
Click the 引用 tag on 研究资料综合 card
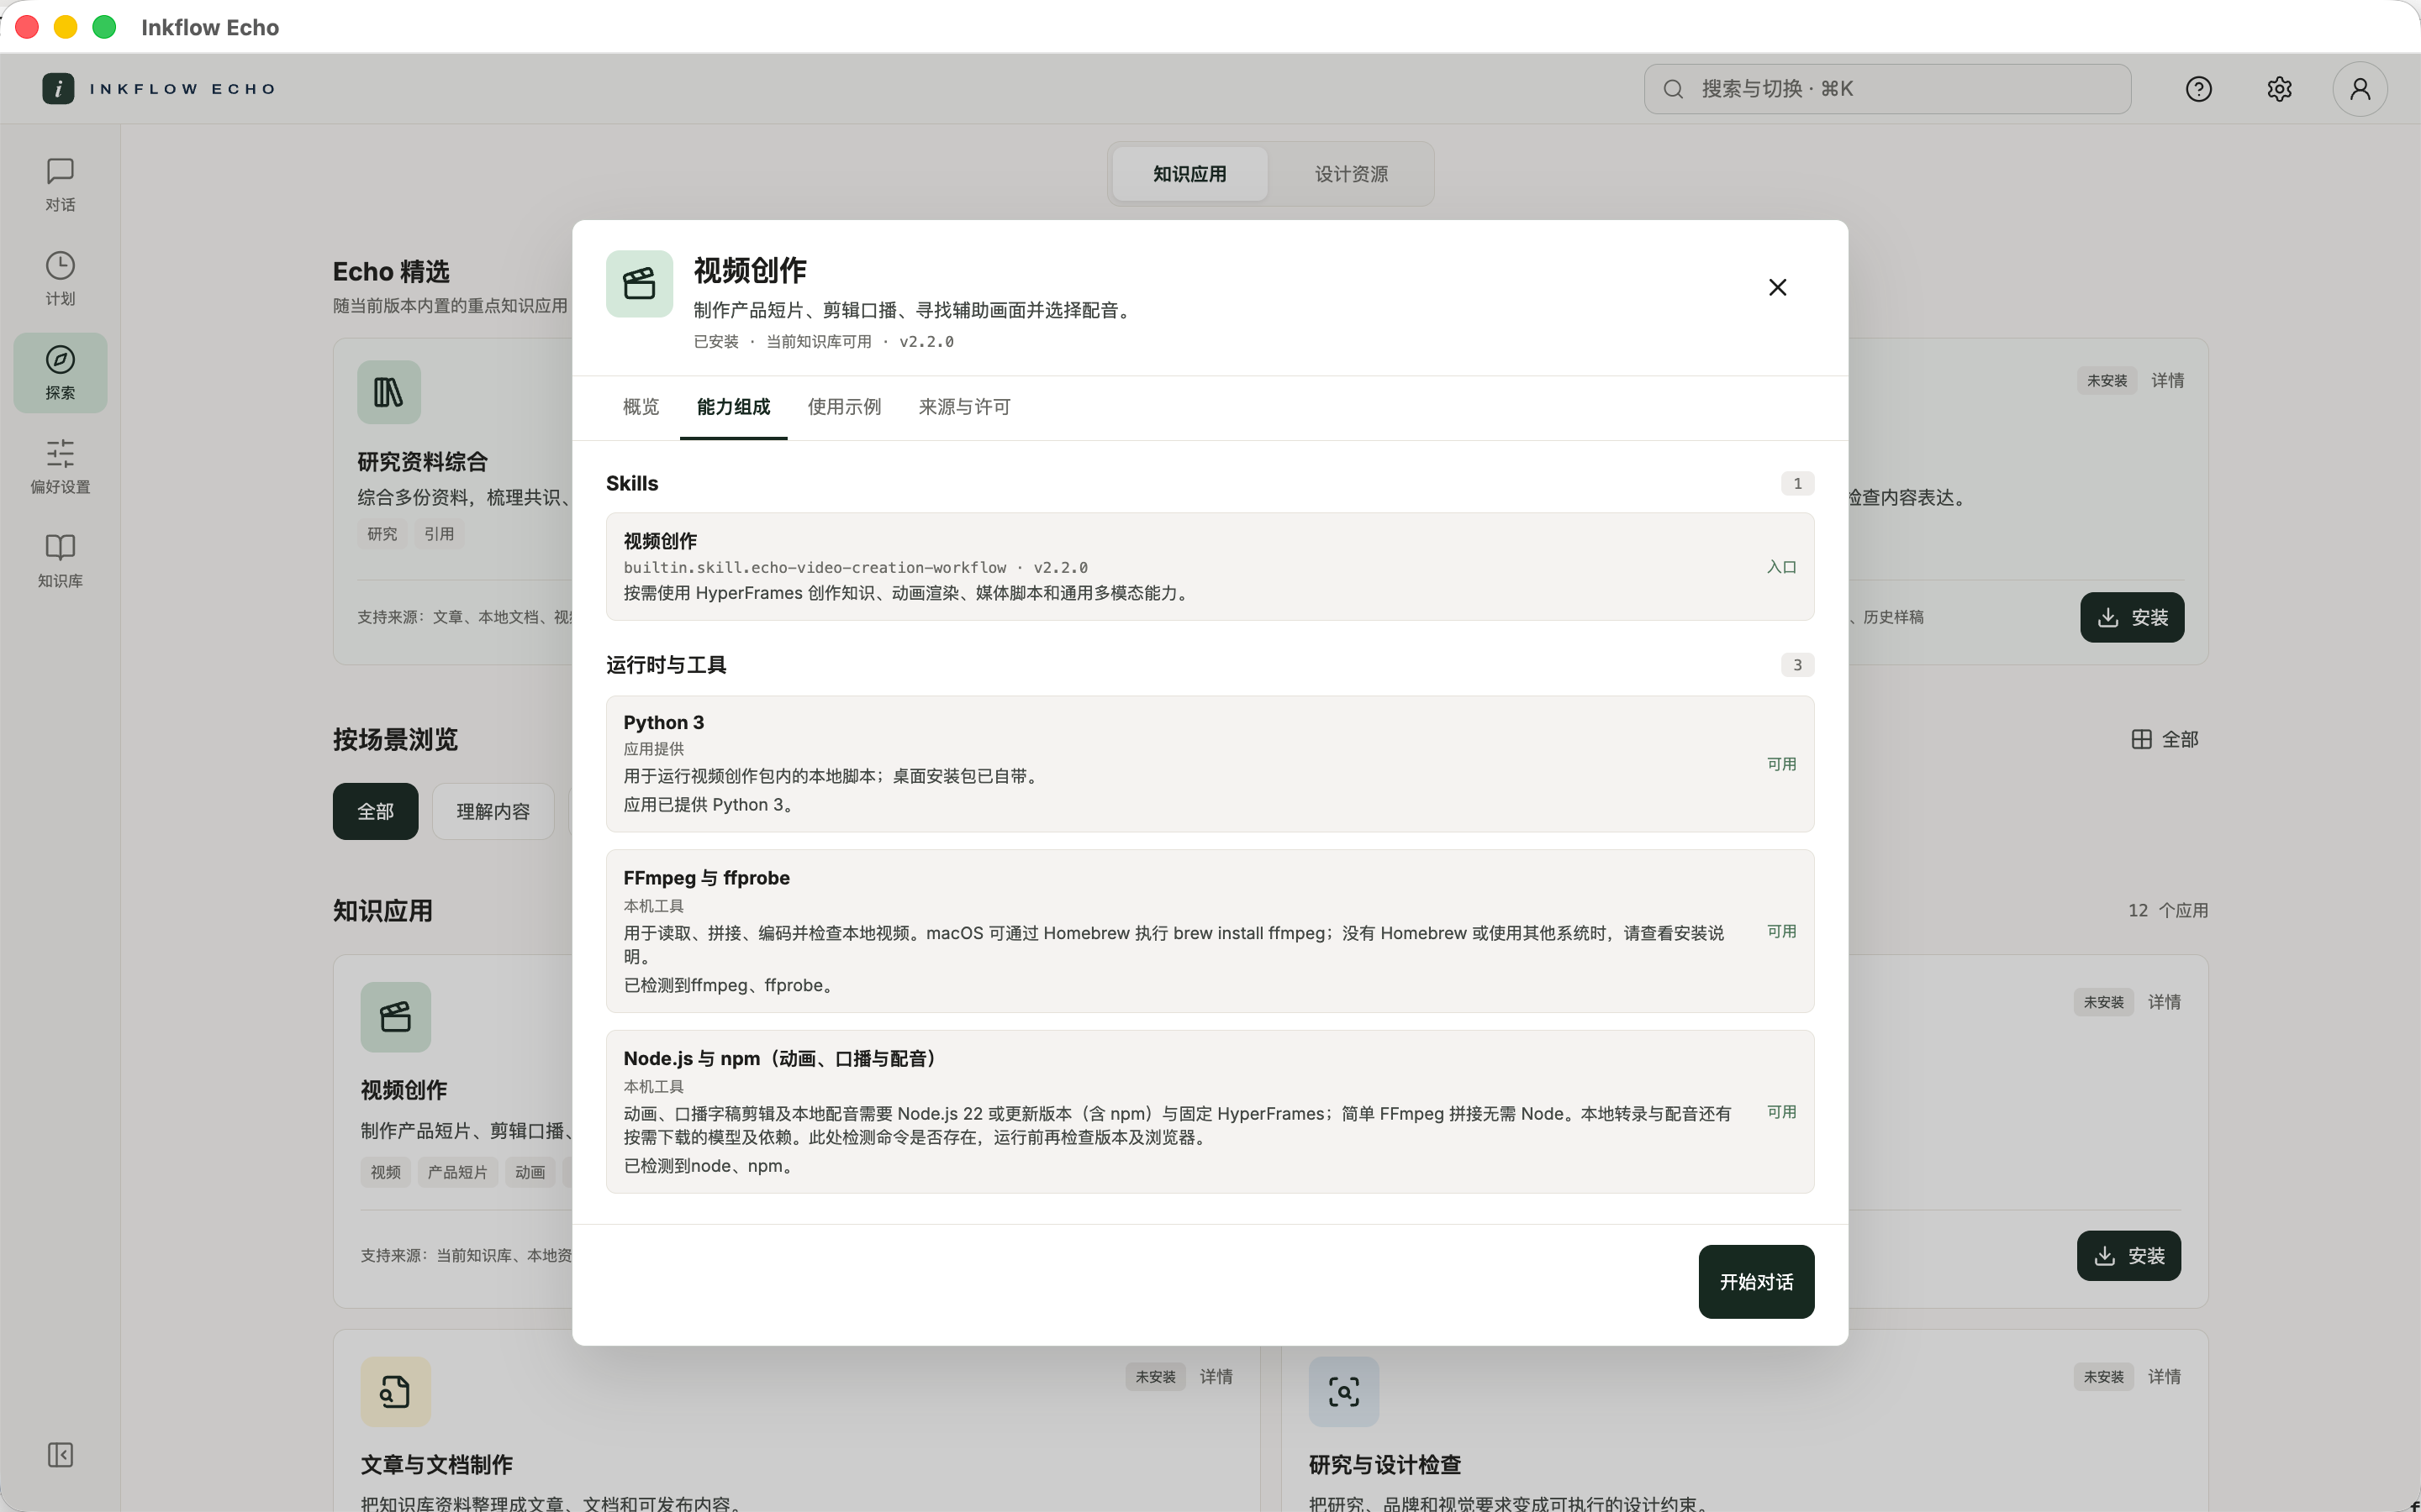pos(438,534)
